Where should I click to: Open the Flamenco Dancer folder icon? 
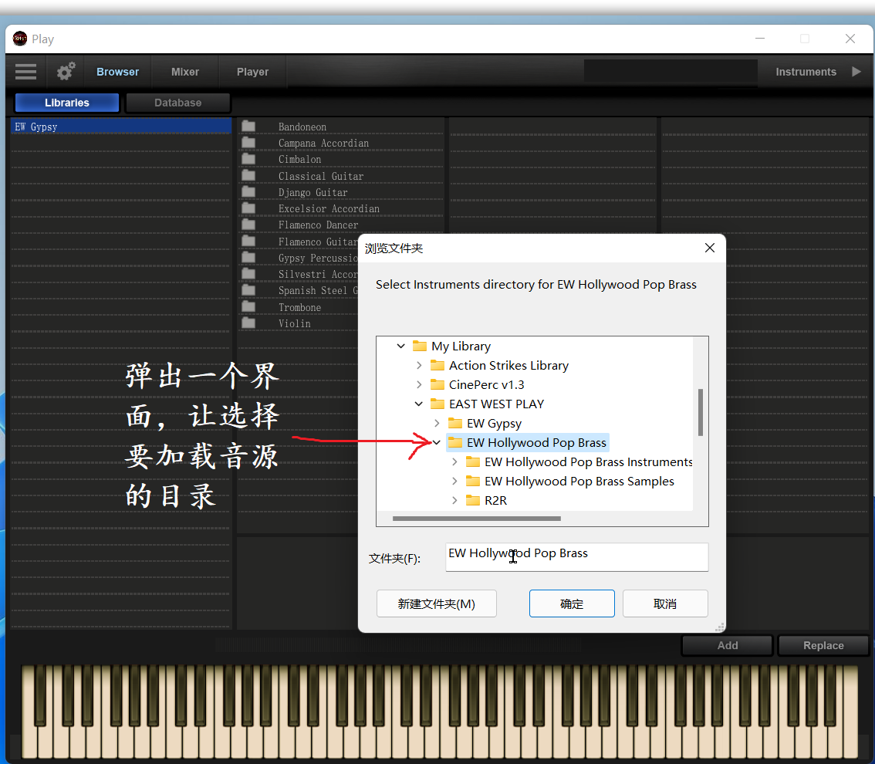click(248, 225)
